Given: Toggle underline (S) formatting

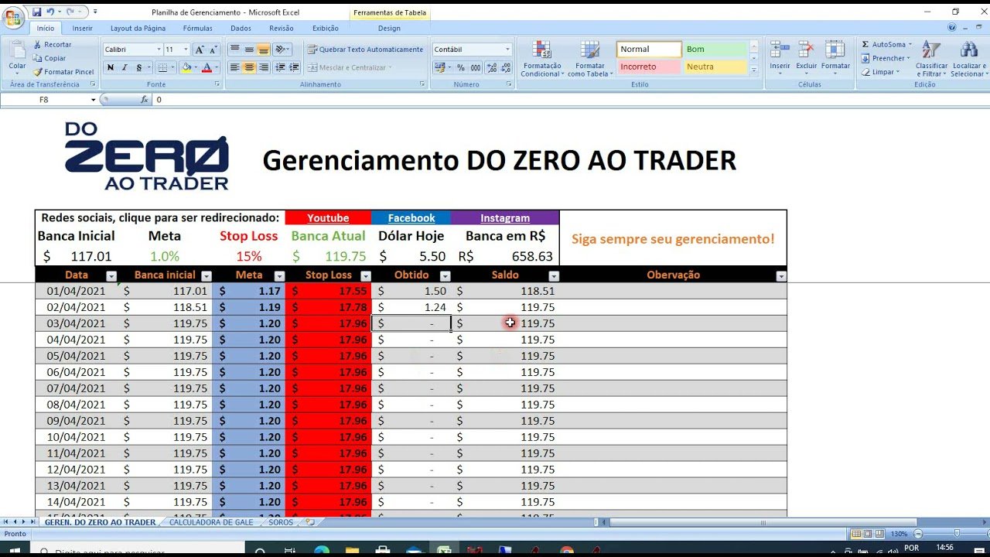Looking at the screenshot, I should coord(138,68).
